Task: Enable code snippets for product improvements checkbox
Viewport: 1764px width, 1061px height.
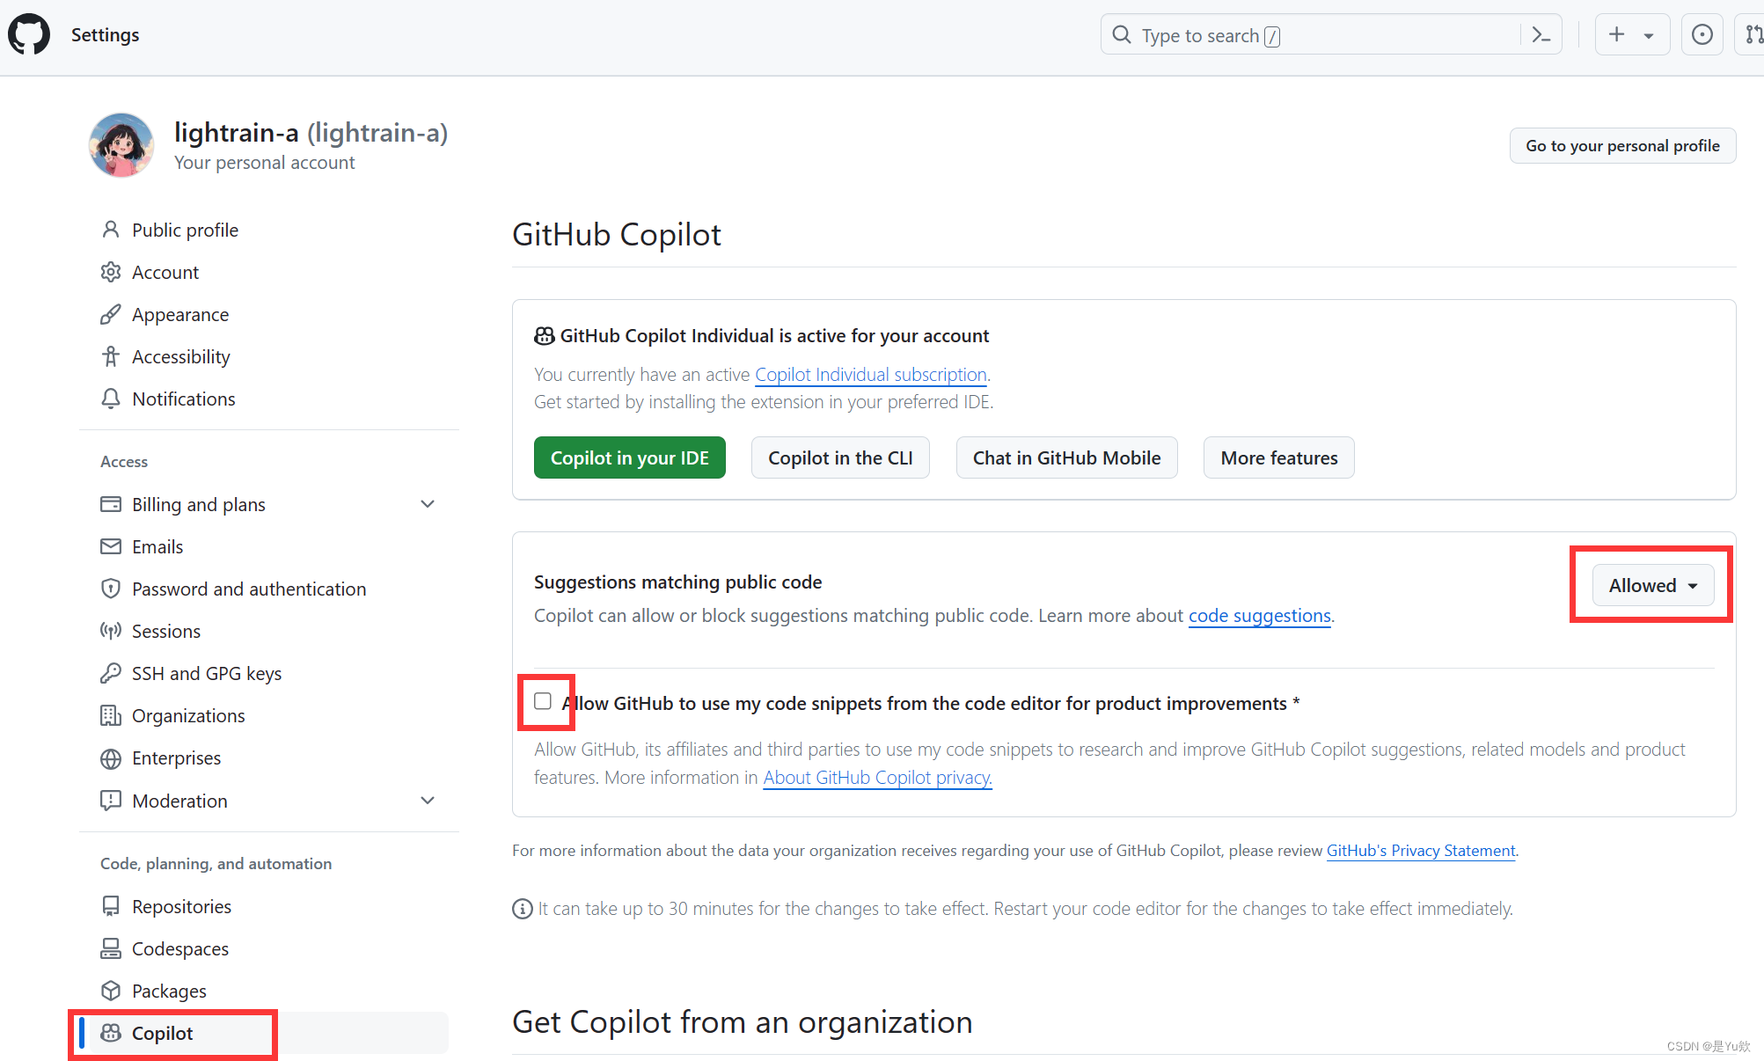Action: [x=543, y=701]
